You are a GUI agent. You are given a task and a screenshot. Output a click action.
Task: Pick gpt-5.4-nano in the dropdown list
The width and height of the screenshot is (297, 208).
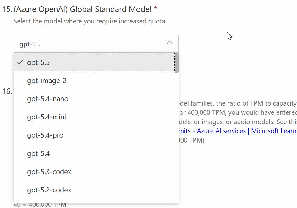(x=94, y=99)
